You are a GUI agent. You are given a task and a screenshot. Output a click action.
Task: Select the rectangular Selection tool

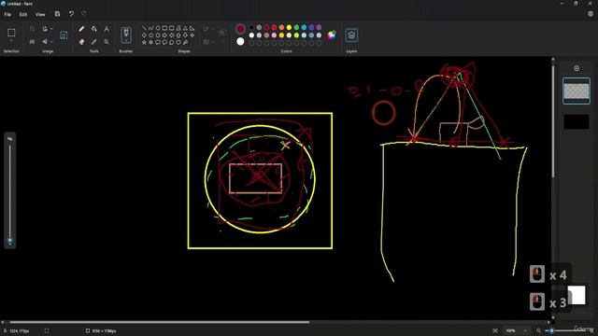click(11, 33)
